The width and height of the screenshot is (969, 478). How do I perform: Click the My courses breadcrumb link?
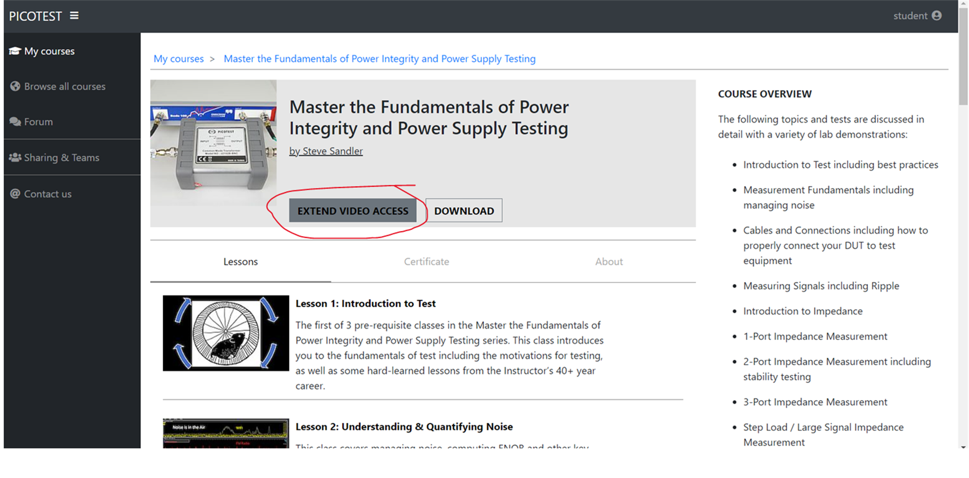tap(178, 59)
